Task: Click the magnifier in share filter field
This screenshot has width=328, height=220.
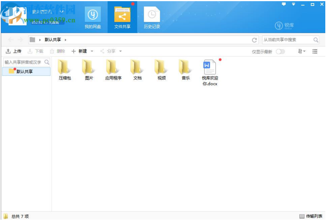Action: pyautogui.click(x=47, y=62)
